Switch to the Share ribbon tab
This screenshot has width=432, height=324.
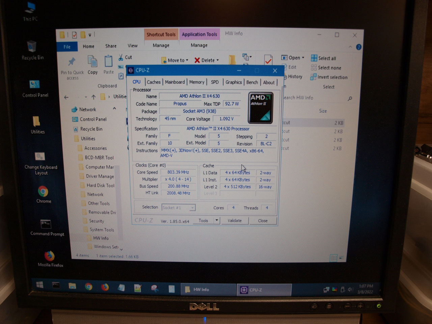[x=111, y=46]
